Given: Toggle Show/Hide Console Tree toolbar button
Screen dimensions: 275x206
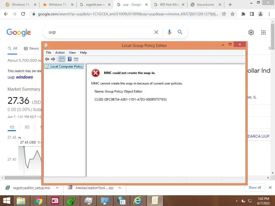Looking at the screenshot, I should (61, 59).
